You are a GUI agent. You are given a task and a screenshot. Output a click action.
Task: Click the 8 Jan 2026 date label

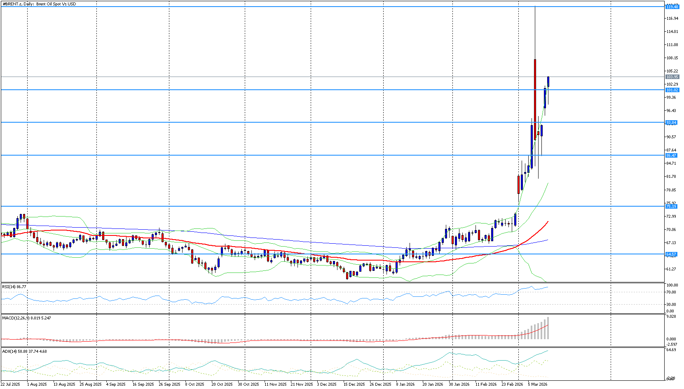[405, 384]
